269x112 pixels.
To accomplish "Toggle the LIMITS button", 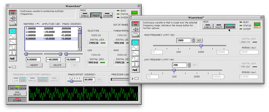I will [x=54, y=80].
